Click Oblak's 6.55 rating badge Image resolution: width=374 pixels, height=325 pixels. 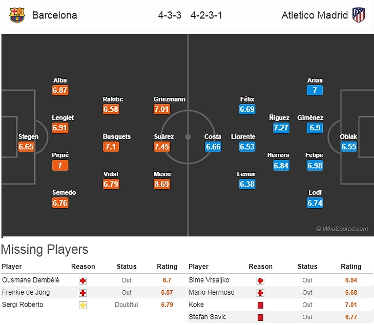348,147
